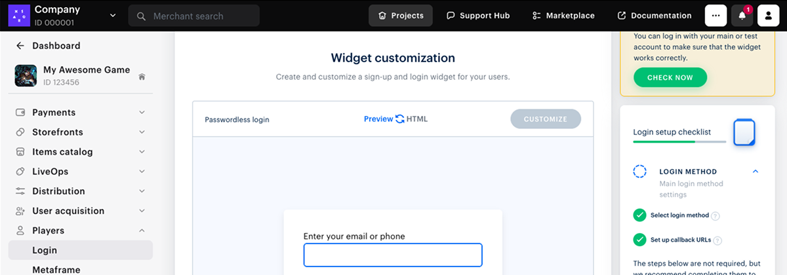
Task: Click the three-dots more options button
Action: point(716,16)
